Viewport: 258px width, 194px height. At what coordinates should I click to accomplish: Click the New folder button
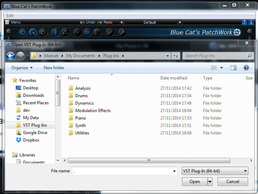click(54, 68)
